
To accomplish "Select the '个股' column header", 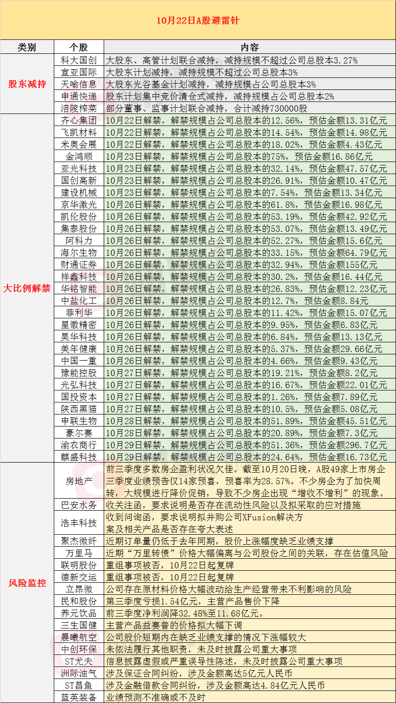I will pyautogui.click(x=79, y=47).
